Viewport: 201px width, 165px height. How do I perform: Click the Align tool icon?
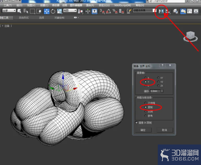(168, 11)
